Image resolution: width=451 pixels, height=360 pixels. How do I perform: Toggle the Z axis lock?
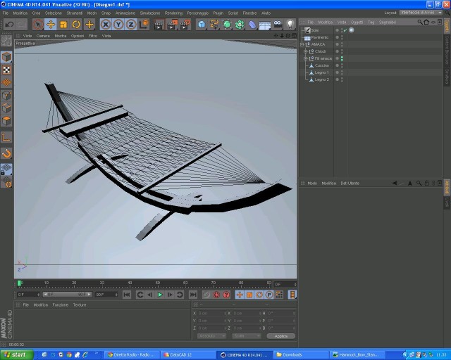[131, 25]
